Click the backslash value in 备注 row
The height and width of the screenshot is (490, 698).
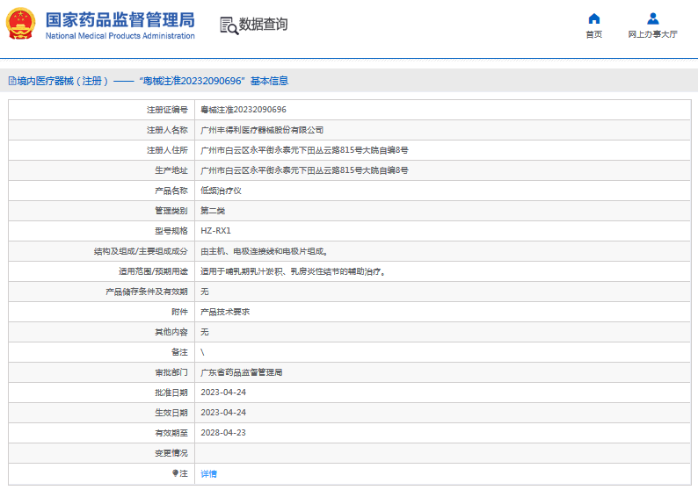tap(202, 352)
